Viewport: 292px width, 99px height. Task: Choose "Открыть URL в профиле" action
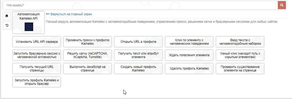coord(138,42)
